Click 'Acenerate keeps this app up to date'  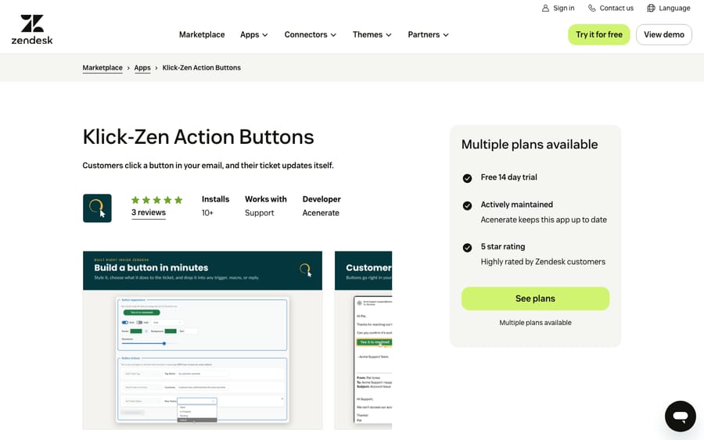click(544, 220)
